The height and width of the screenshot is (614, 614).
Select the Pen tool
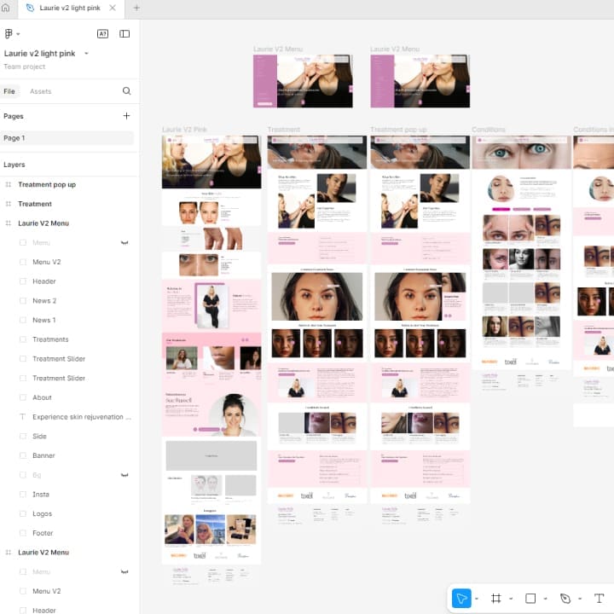[565, 599]
